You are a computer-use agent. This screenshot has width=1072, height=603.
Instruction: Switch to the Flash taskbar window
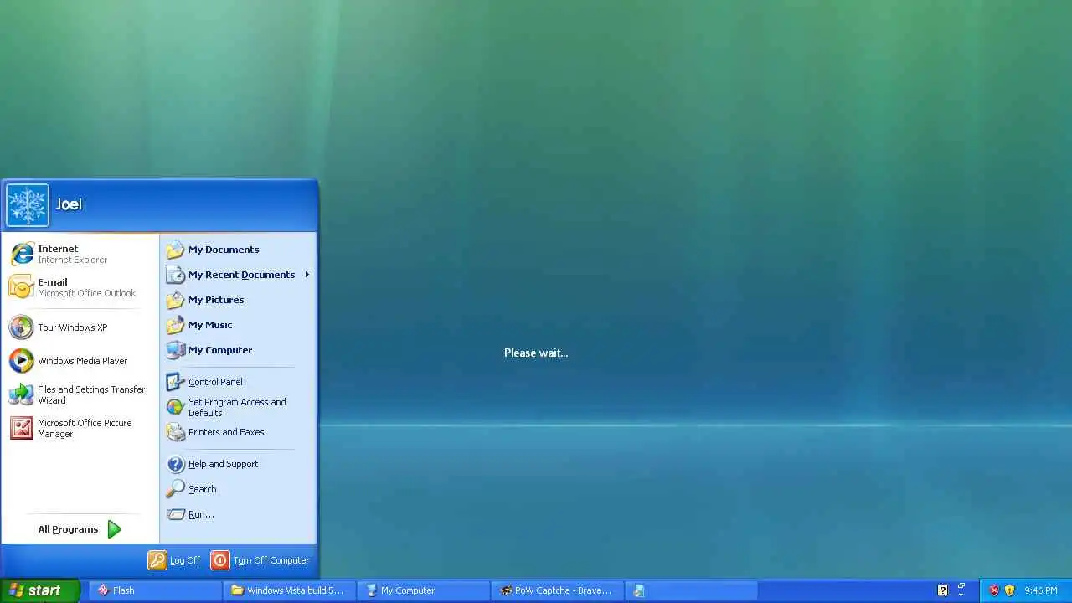(156, 590)
